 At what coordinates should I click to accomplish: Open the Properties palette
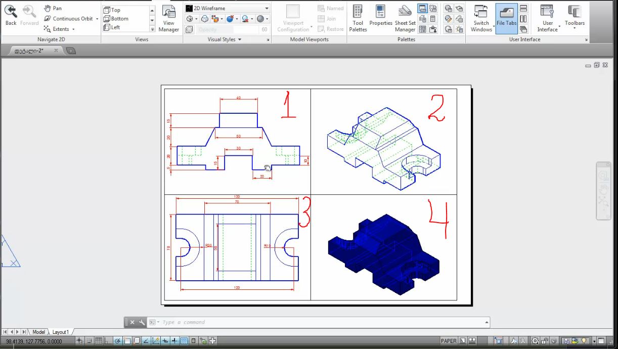pyautogui.click(x=380, y=19)
